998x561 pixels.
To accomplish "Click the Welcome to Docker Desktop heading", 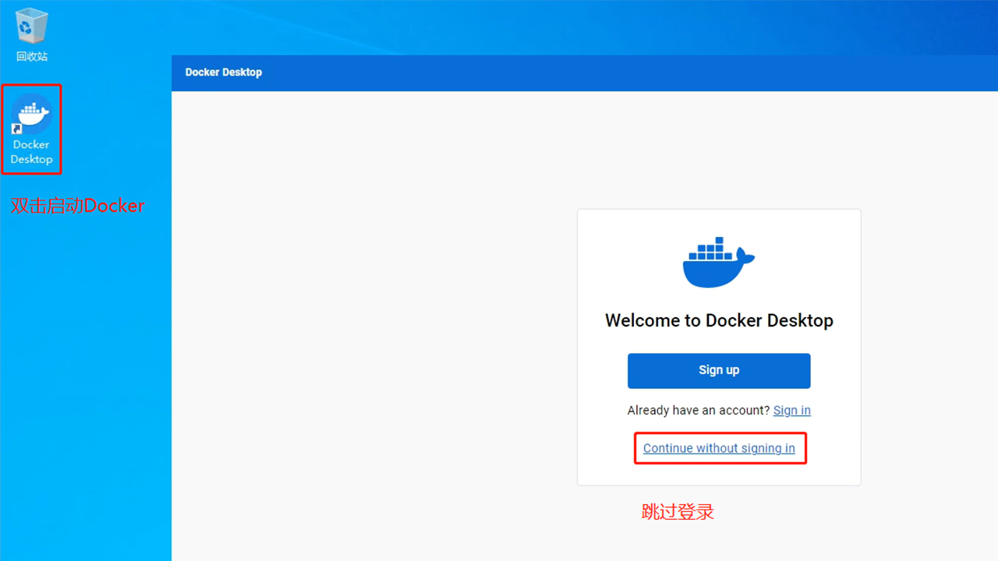I will [x=719, y=320].
